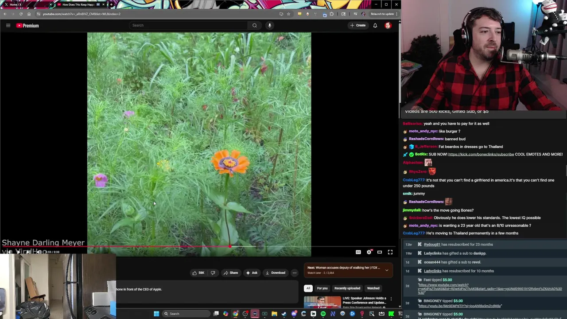Viewport: 567px width, 319px height.
Task: Click username revol in gifted sub row
Action: [476, 262]
